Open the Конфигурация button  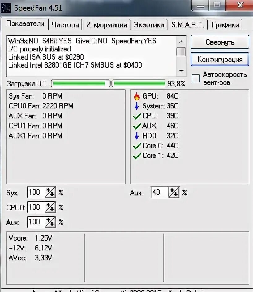click(x=220, y=60)
